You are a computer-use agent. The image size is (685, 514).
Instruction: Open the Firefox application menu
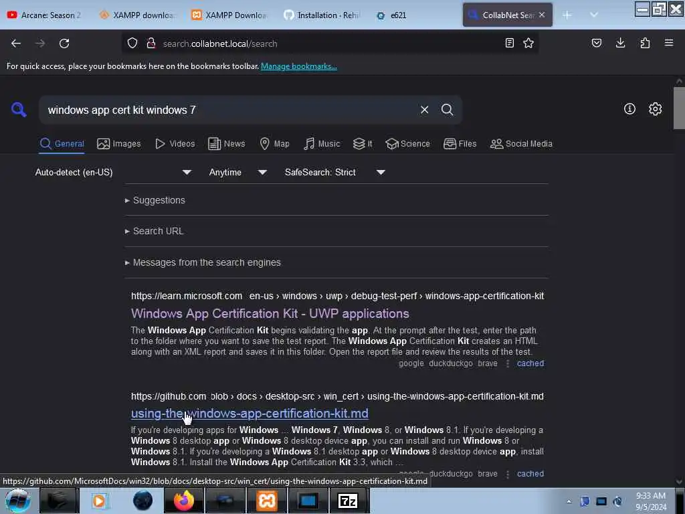pos(669,43)
